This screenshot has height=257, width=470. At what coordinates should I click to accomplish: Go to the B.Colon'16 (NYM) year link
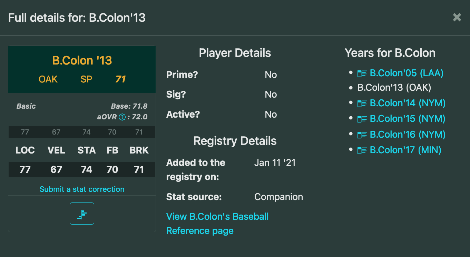408,134
